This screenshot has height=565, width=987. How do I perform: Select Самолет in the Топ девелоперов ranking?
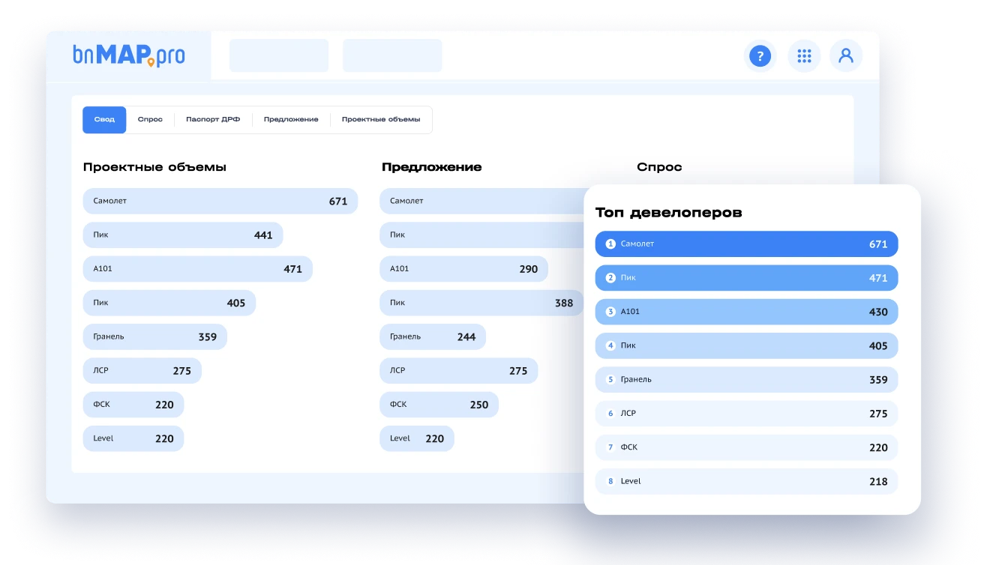tap(745, 244)
